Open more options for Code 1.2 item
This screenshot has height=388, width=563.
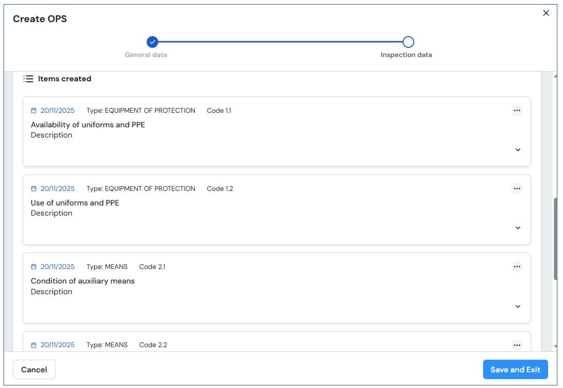pyautogui.click(x=517, y=189)
